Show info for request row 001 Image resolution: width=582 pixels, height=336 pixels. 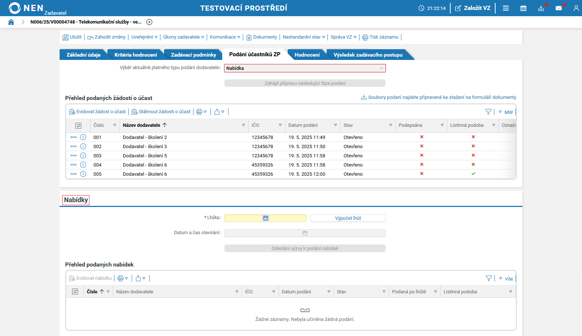83,137
